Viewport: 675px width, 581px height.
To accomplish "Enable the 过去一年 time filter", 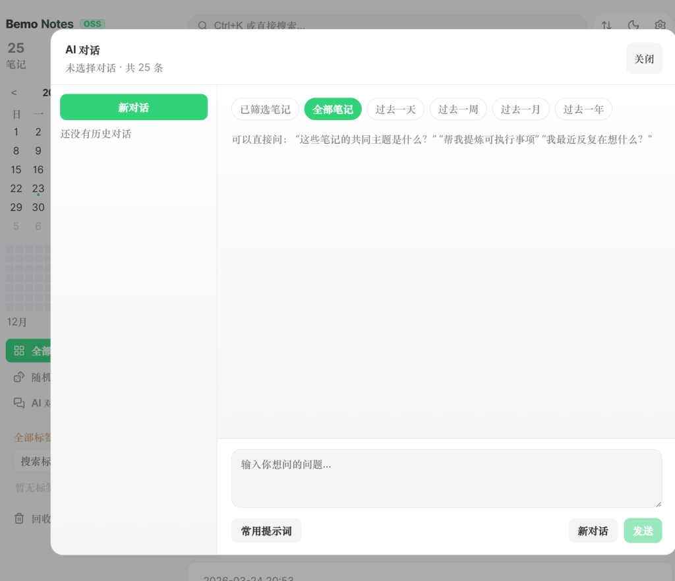I will (x=583, y=109).
